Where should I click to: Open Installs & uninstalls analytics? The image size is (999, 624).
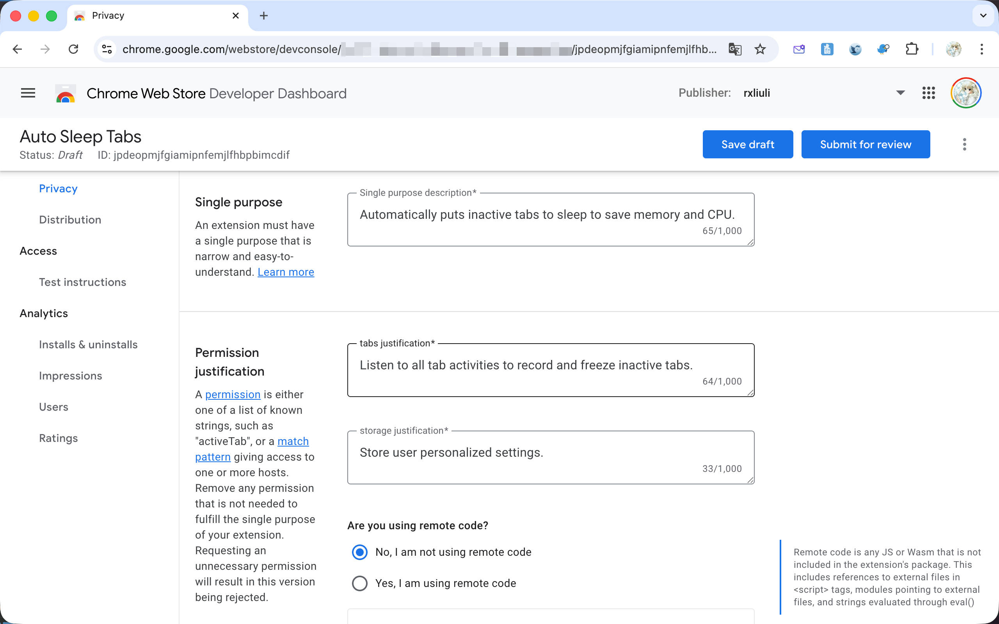[88, 345]
